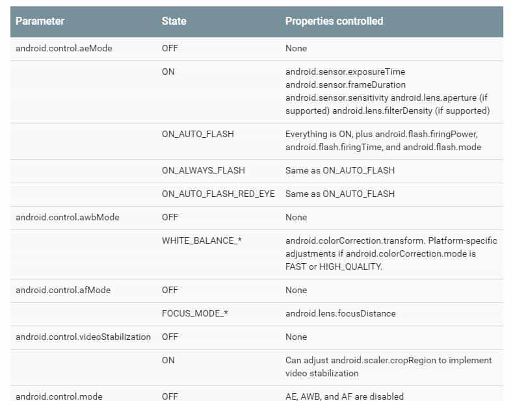Select the android.control.aeMode parameter cell
The width and height of the screenshot is (513, 401).
click(64, 48)
